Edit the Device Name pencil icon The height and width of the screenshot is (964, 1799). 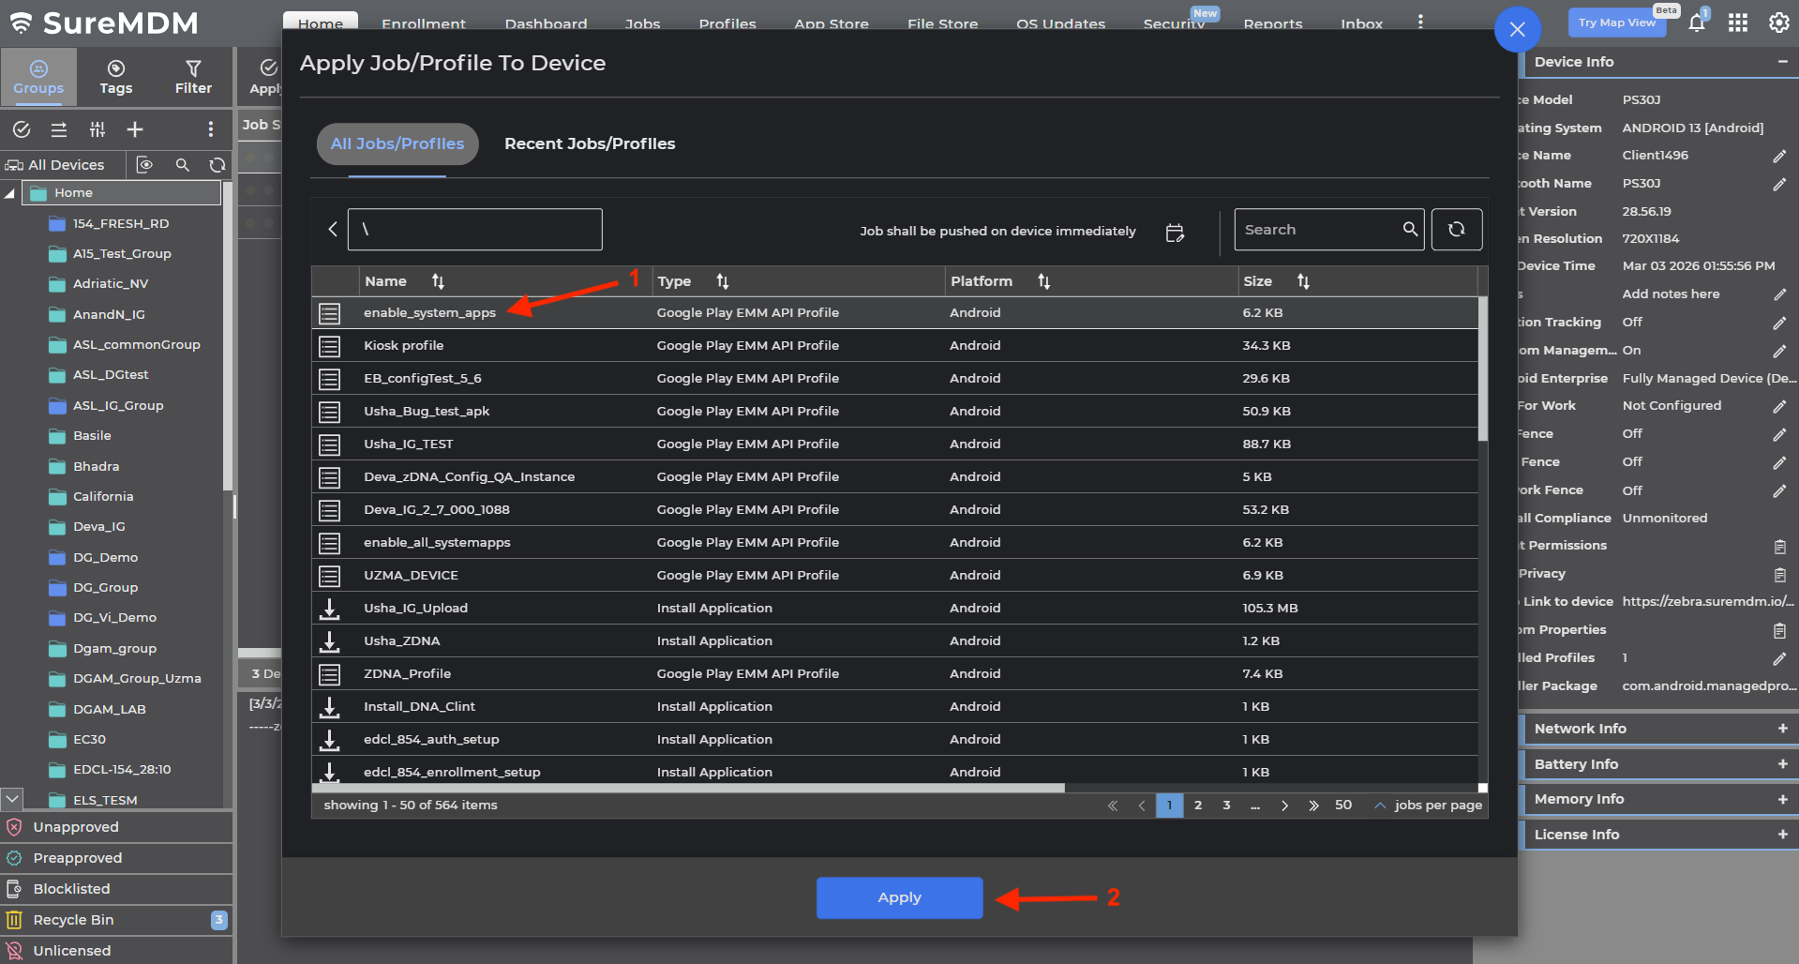(1778, 156)
